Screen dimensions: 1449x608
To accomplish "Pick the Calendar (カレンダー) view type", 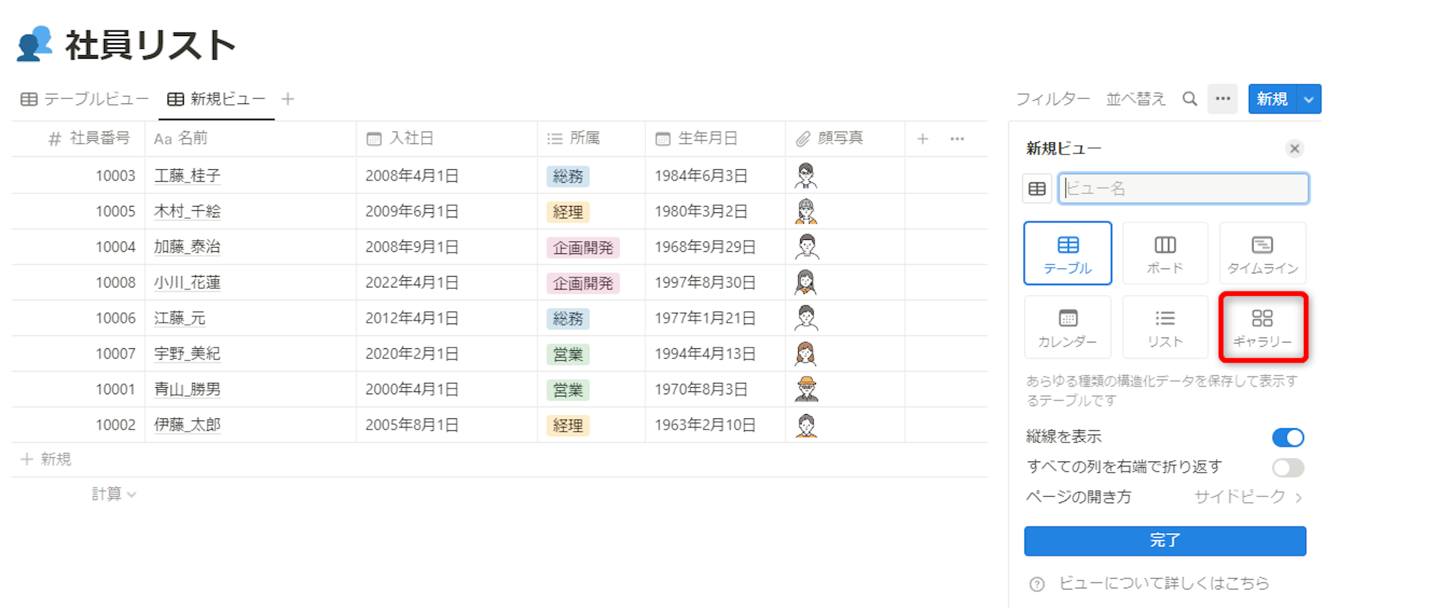I will 1067,327.
